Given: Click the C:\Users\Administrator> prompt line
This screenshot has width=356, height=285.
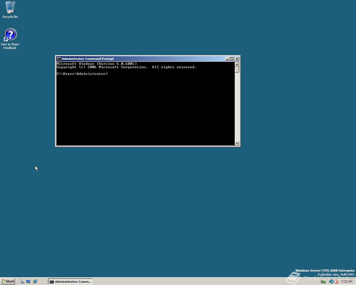Looking at the screenshot, I should tap(82, 74).
